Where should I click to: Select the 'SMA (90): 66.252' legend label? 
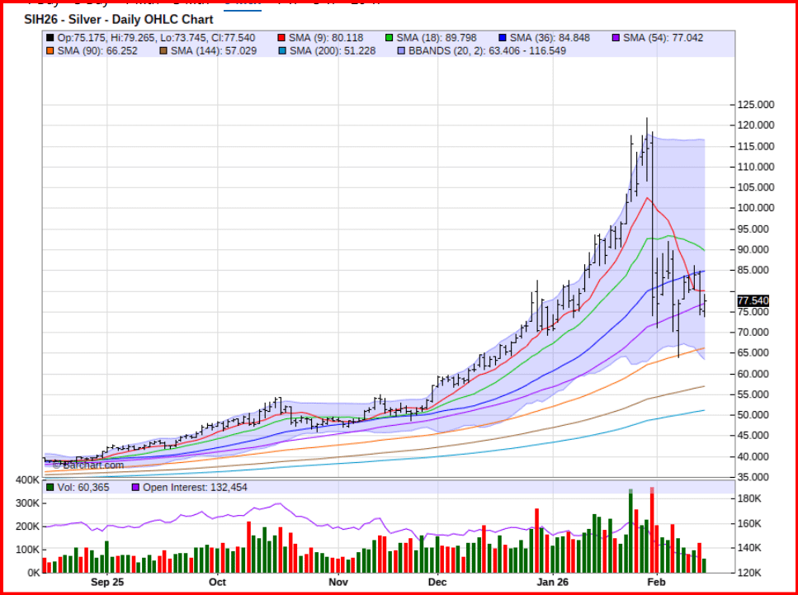(97, 51)
